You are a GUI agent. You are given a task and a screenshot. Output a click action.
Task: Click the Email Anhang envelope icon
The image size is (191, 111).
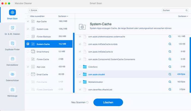33,51
